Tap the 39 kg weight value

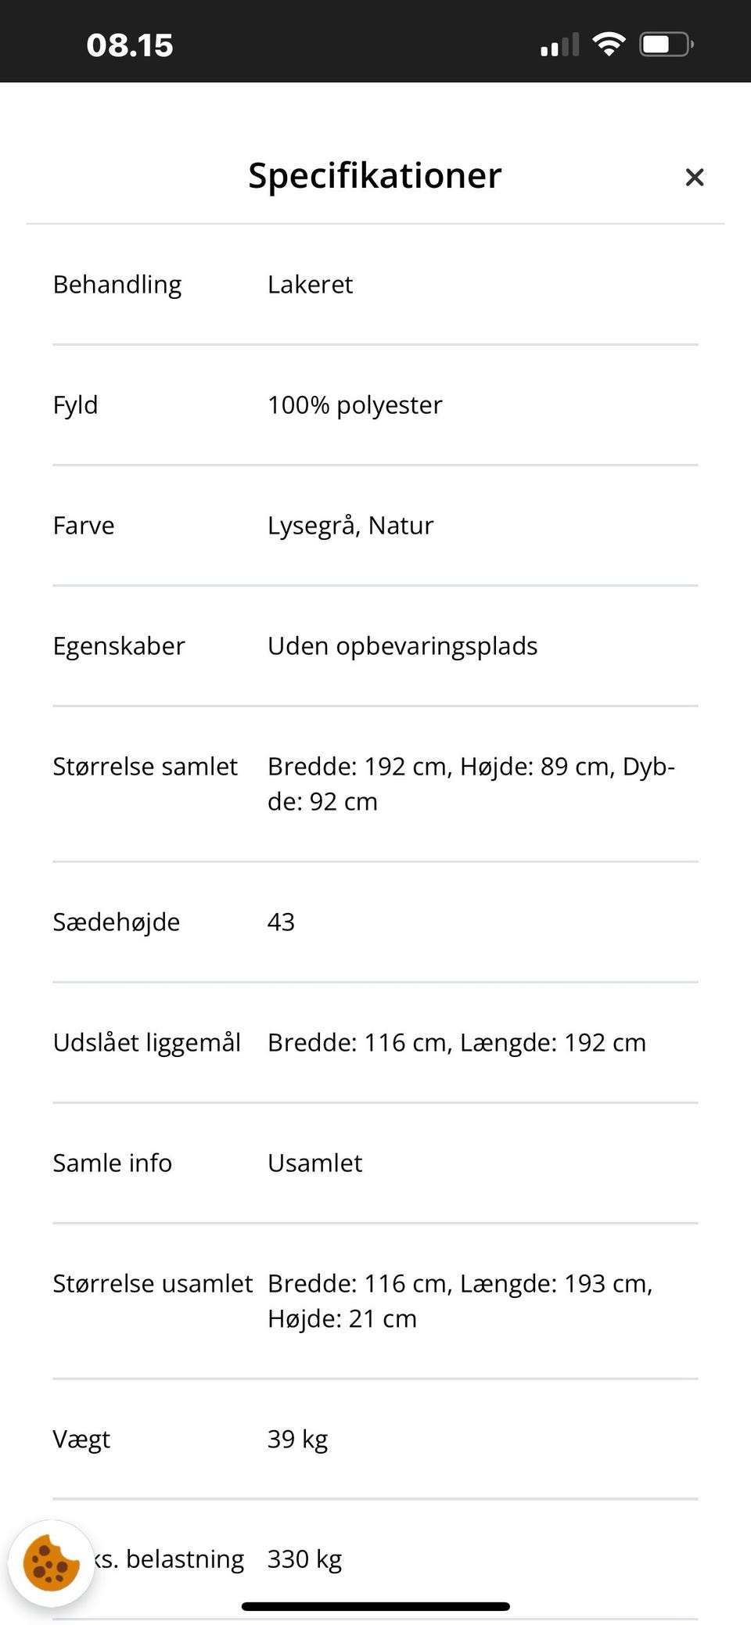[297, 1440]
